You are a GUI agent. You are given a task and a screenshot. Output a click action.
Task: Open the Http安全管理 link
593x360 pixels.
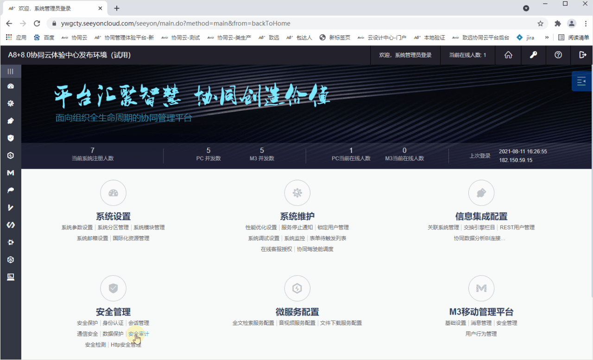click(126, 345)
